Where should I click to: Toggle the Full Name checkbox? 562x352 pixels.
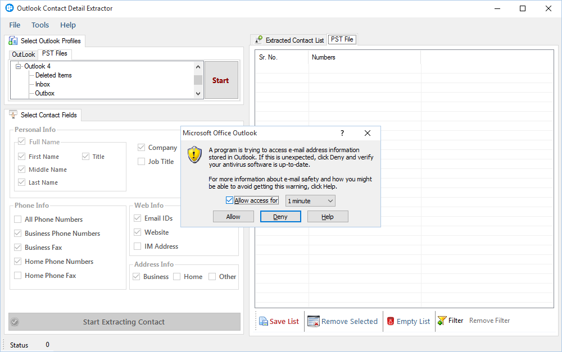[x=21, y=141]
